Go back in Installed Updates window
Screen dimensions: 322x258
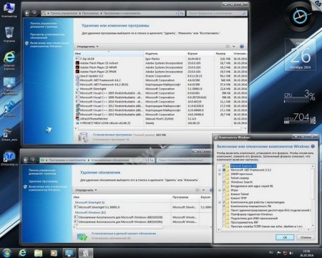point(26,160)
